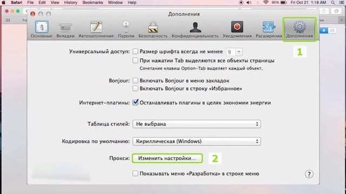Open the Bookmarks menu
The height and width of the screenshot is (194, 346).
(x=92, y=3)
